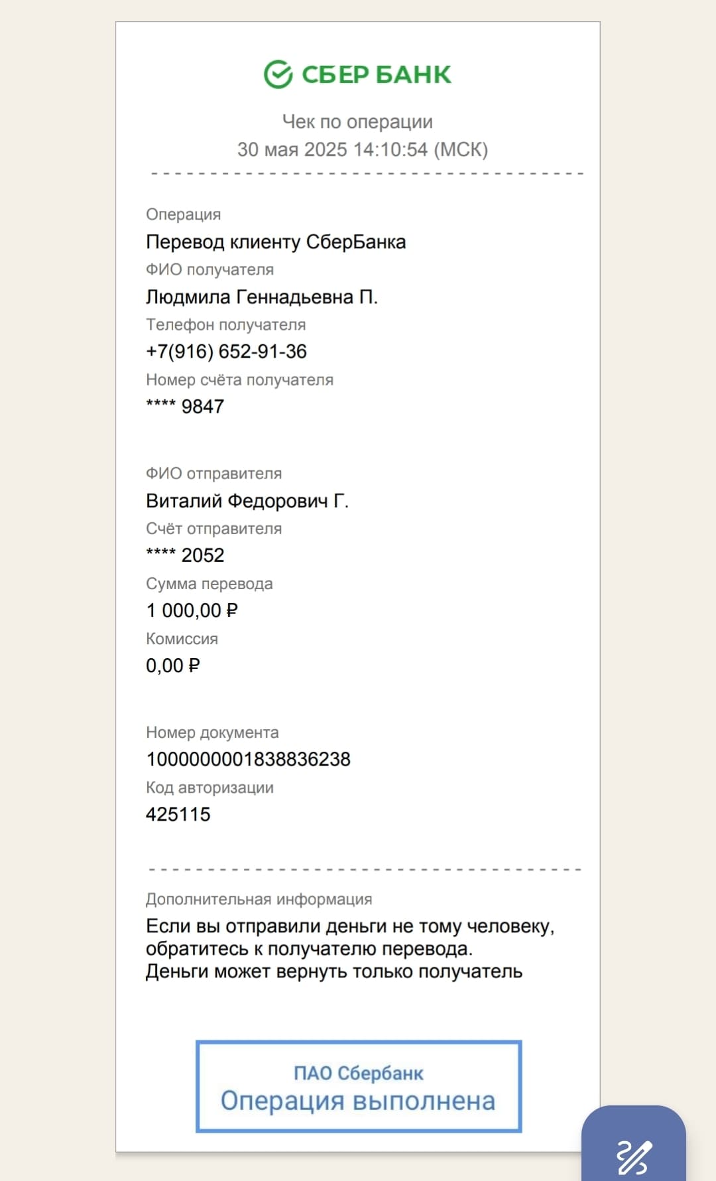Click the commission value 0,00 ₽
The height and width of the screenshot is (1181, 716).
click(x=172, y=665)
